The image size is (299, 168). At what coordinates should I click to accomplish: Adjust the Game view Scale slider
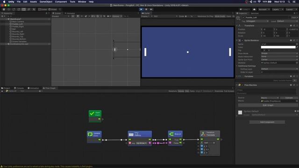(x=187, y=16)
